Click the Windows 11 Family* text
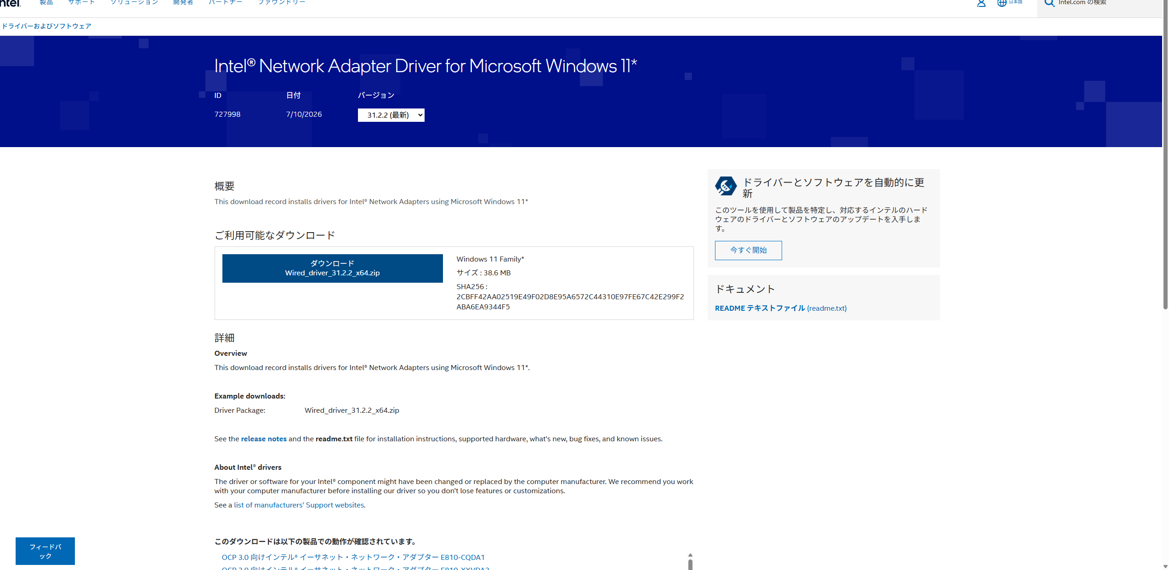 click(490, 259)
